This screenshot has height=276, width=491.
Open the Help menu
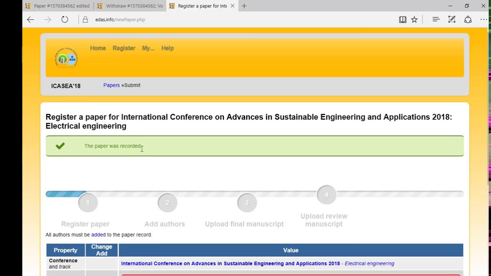pyautogui.click(x=168, y=48)
